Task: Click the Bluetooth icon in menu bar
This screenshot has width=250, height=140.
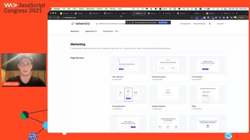Action: click(151, 9)
